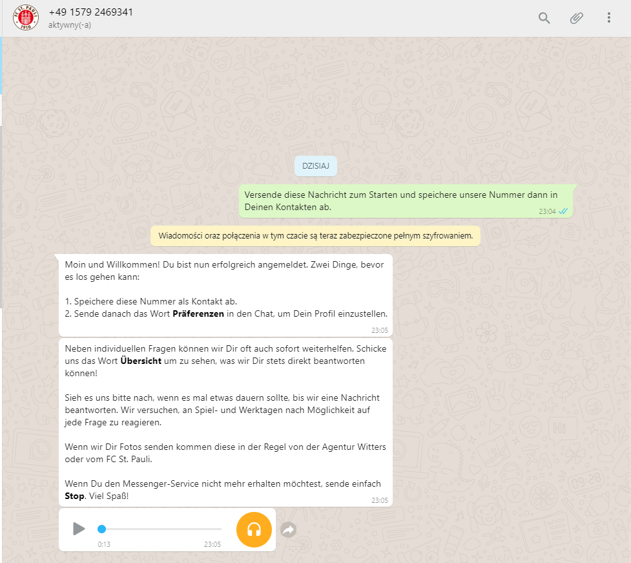631x563 pixels.
Task: Click the paperclip attach icon
Action: (576, 18)
